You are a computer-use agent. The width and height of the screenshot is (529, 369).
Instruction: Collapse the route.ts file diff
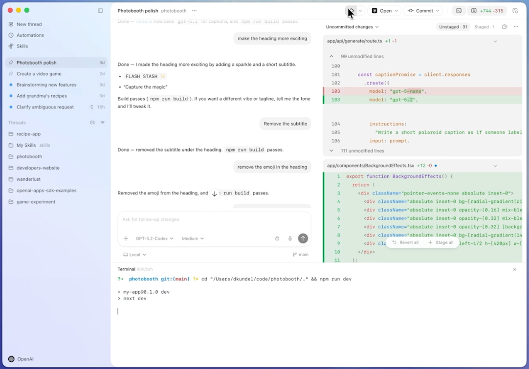point(495,41)
